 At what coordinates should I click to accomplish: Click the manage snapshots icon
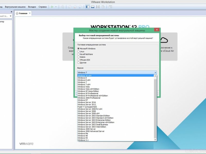click(x=80, y=7)
